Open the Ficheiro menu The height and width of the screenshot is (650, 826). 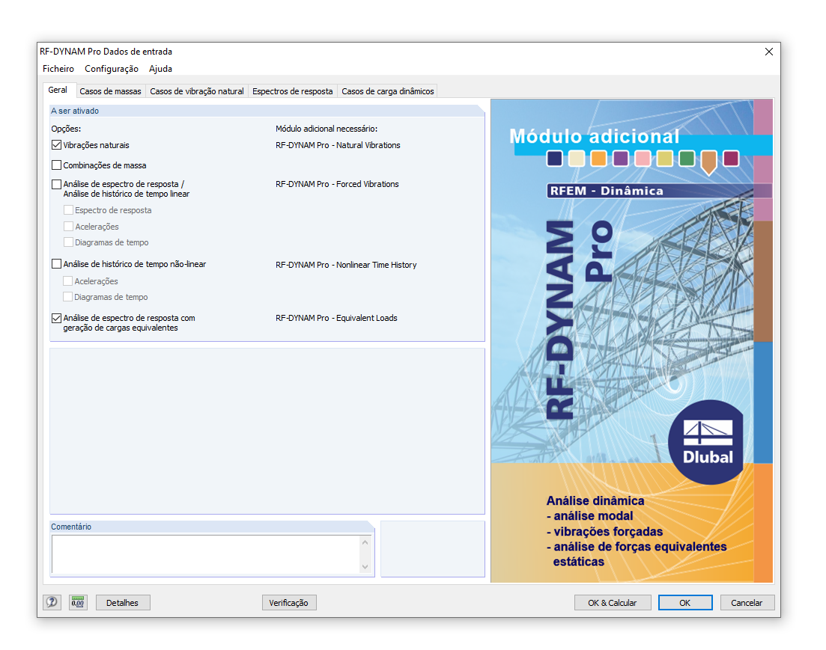coord(58,68)
